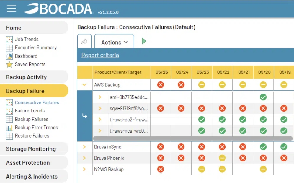Click sgw-91719cf8 failure icon for 05/22
The image size is (294, 183).
[x=222, y=108]
